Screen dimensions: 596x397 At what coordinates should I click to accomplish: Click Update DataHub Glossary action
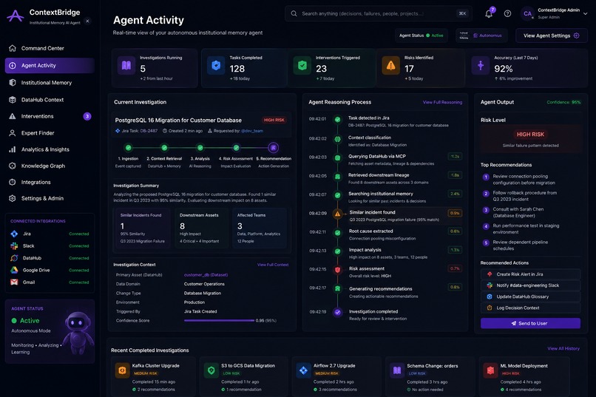click(x=530, y=296)
